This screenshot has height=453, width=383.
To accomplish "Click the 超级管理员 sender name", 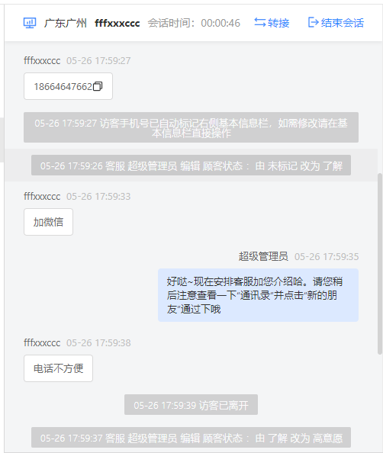I will (263, 256).
